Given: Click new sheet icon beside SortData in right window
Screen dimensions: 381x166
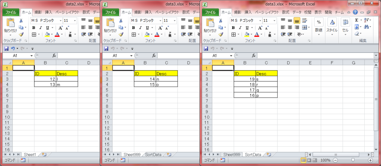Looking at the screenshot, I should (269, 154).
